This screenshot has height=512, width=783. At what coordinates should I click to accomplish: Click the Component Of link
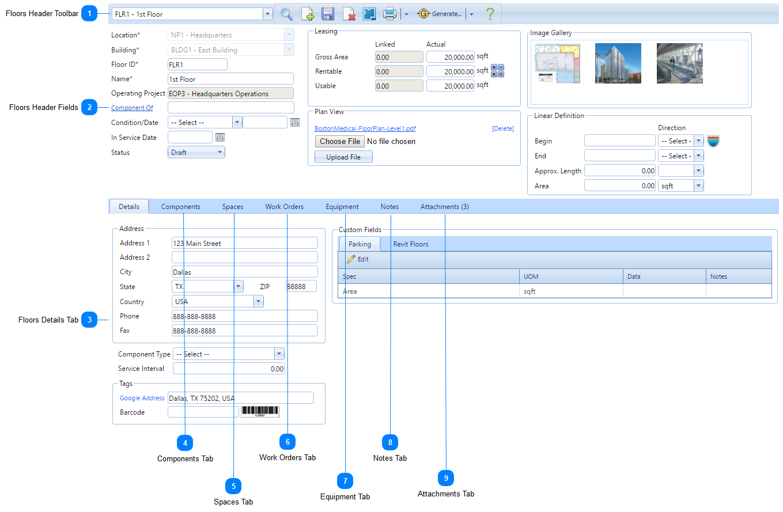coord(132,108)
